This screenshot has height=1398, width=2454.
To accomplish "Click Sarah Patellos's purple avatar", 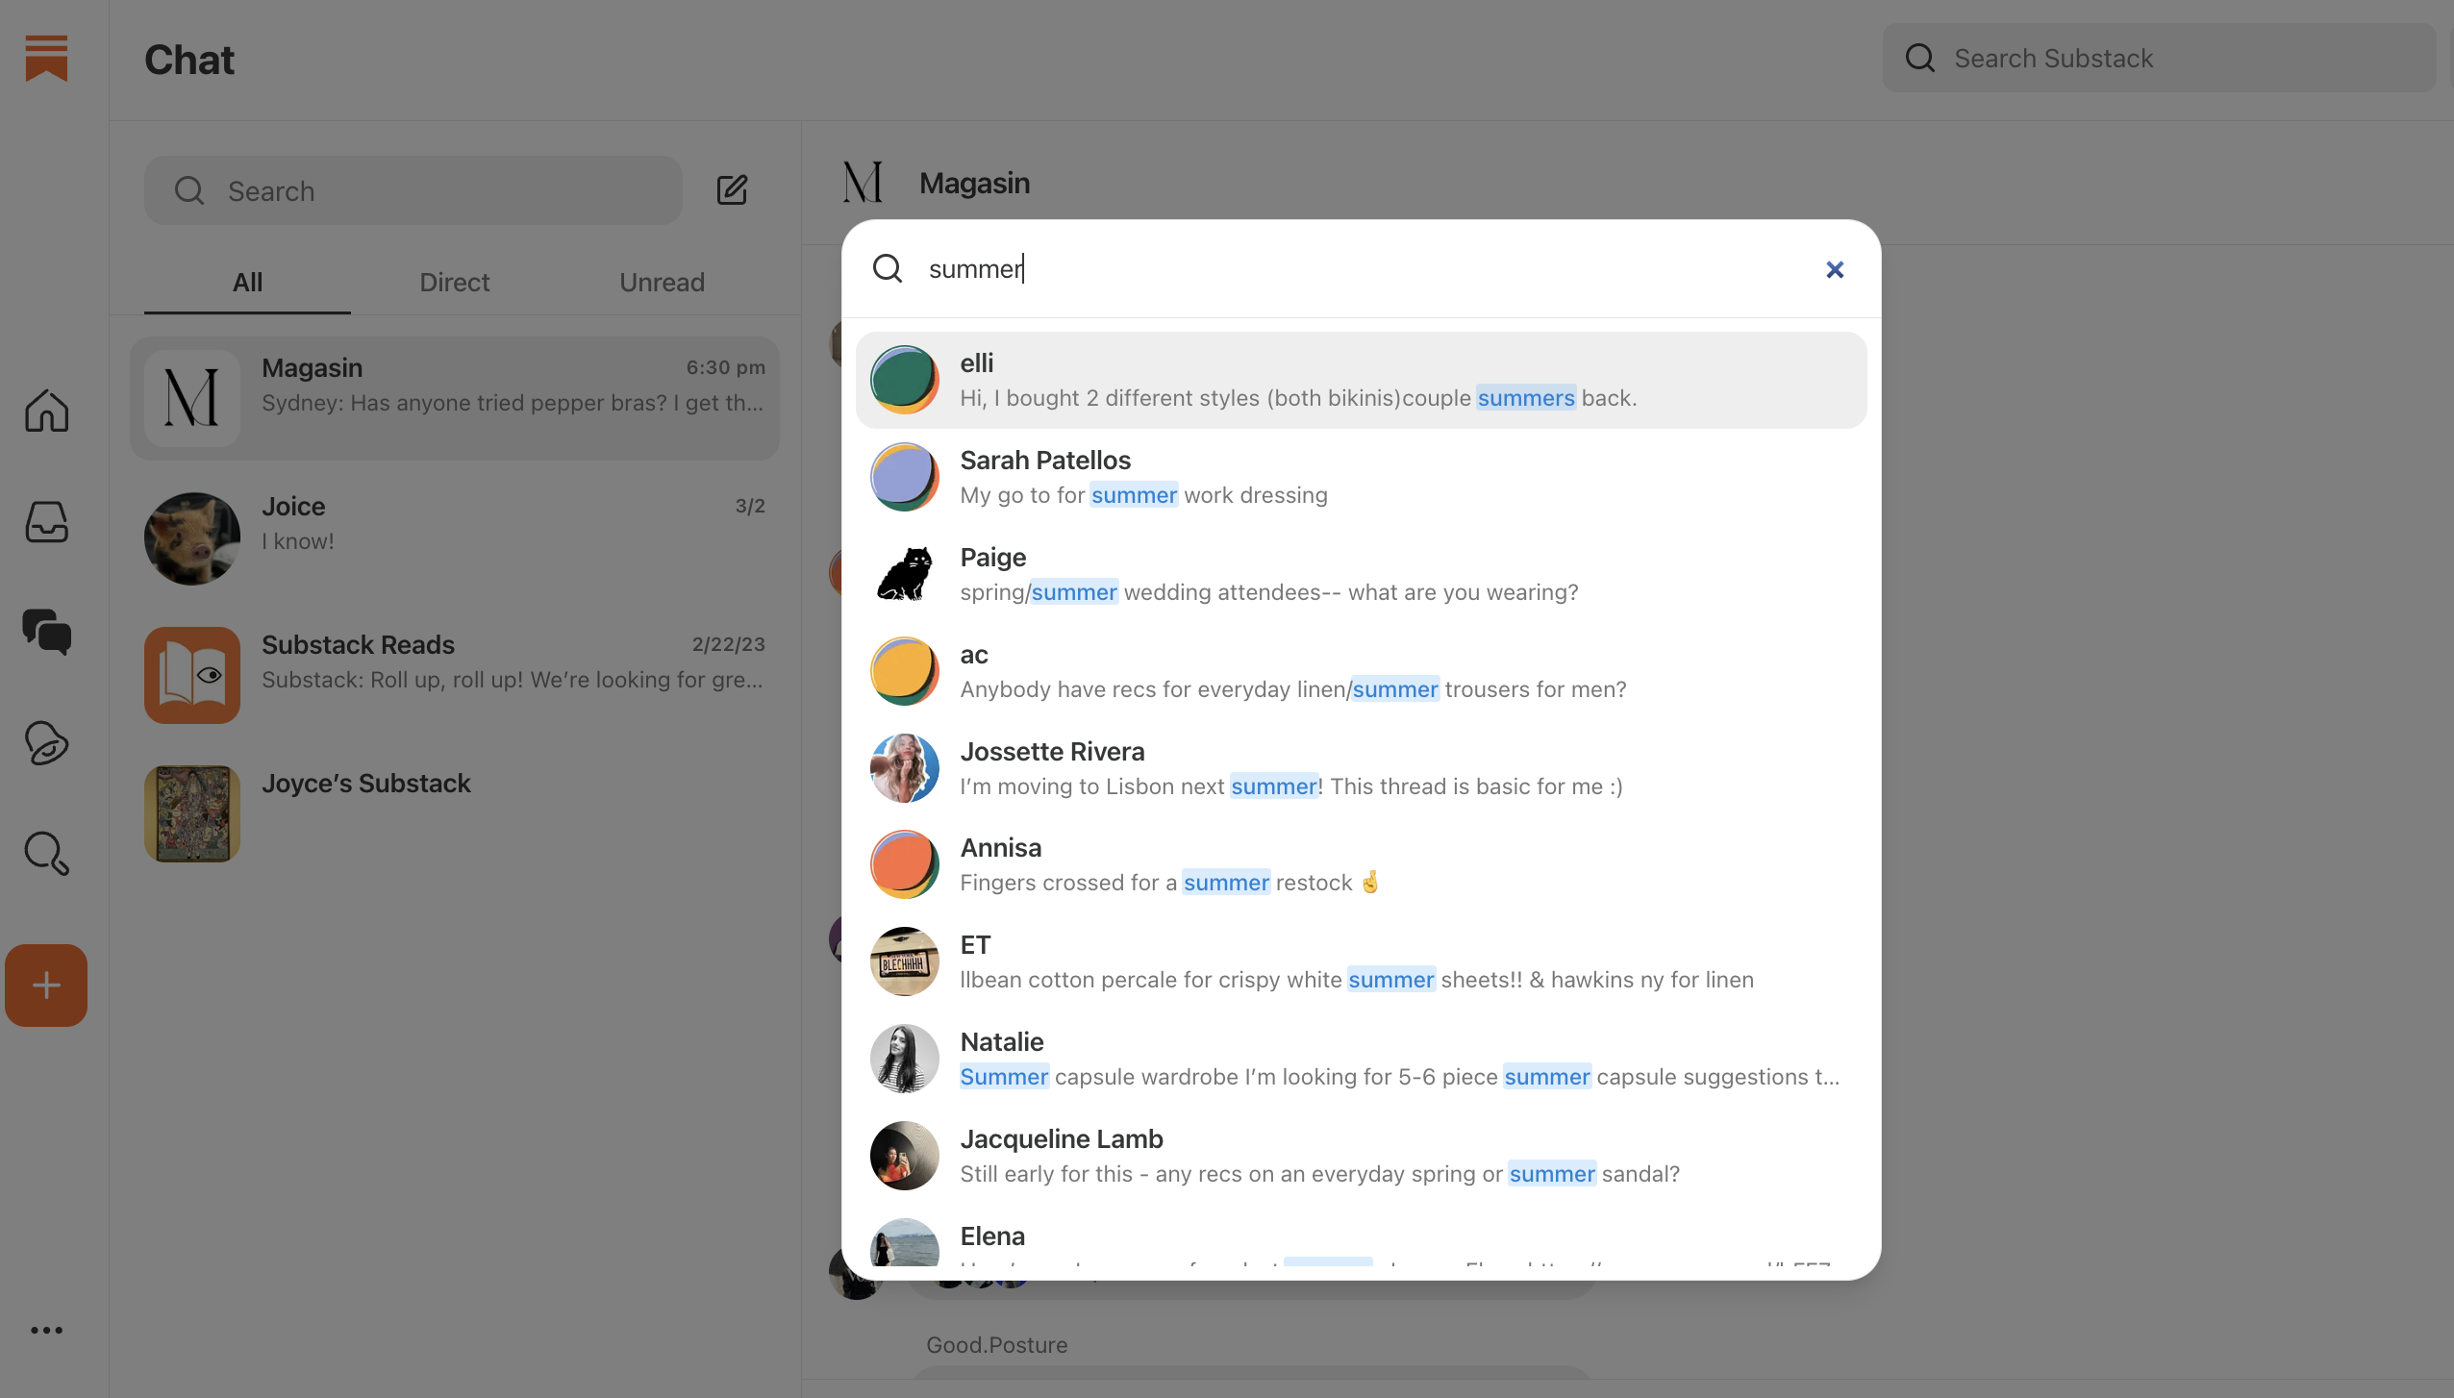I will [x=904, y=477].
